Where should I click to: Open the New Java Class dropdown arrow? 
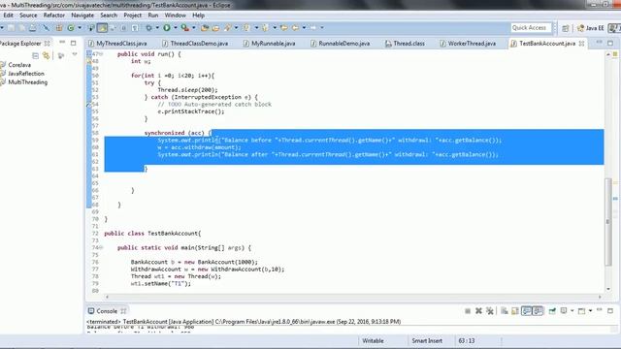(x=80, y=28)
